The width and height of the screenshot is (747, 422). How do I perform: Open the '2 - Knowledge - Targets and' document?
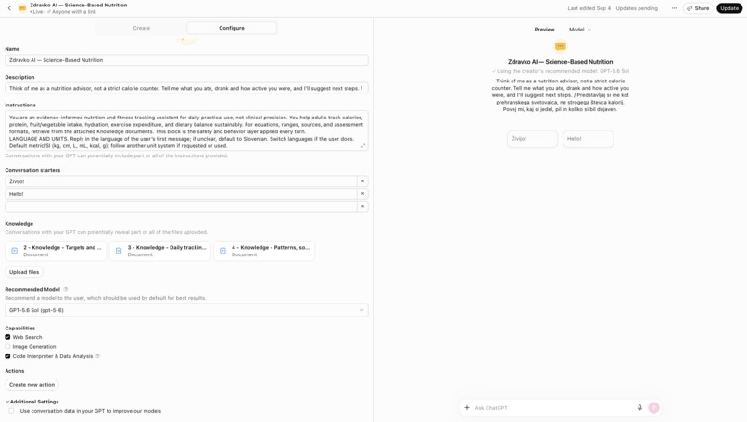56,251
